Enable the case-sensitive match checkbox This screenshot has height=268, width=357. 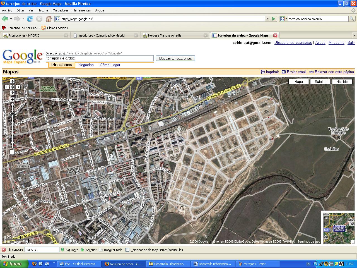pyautogui.click(x=127, y=250)
